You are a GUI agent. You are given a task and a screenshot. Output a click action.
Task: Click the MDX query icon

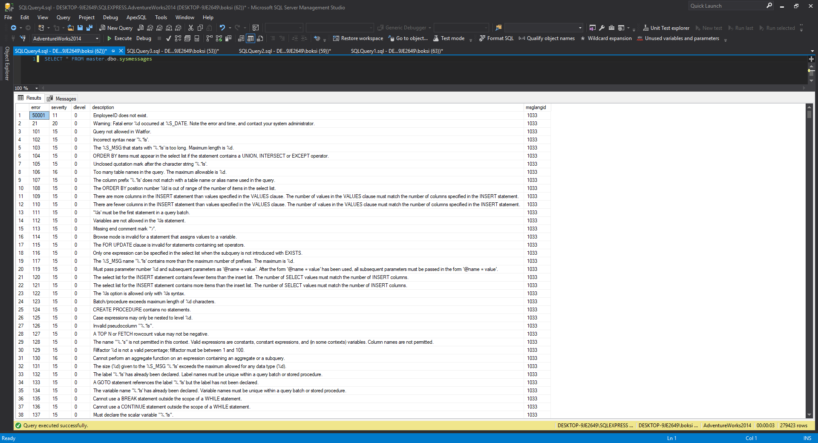click(150, 28)
